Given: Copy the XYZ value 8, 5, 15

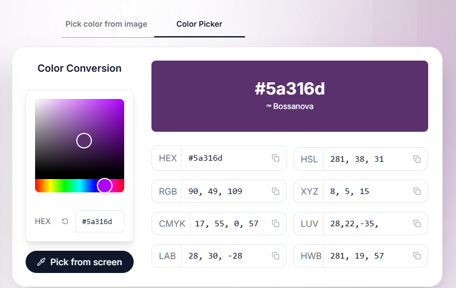Looking at the screenshot, I should 417,191.
